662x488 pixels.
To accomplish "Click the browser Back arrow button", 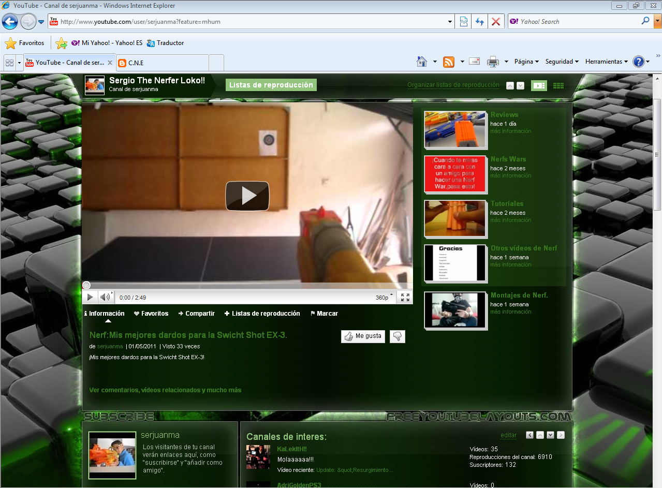I will coord(10,22).
